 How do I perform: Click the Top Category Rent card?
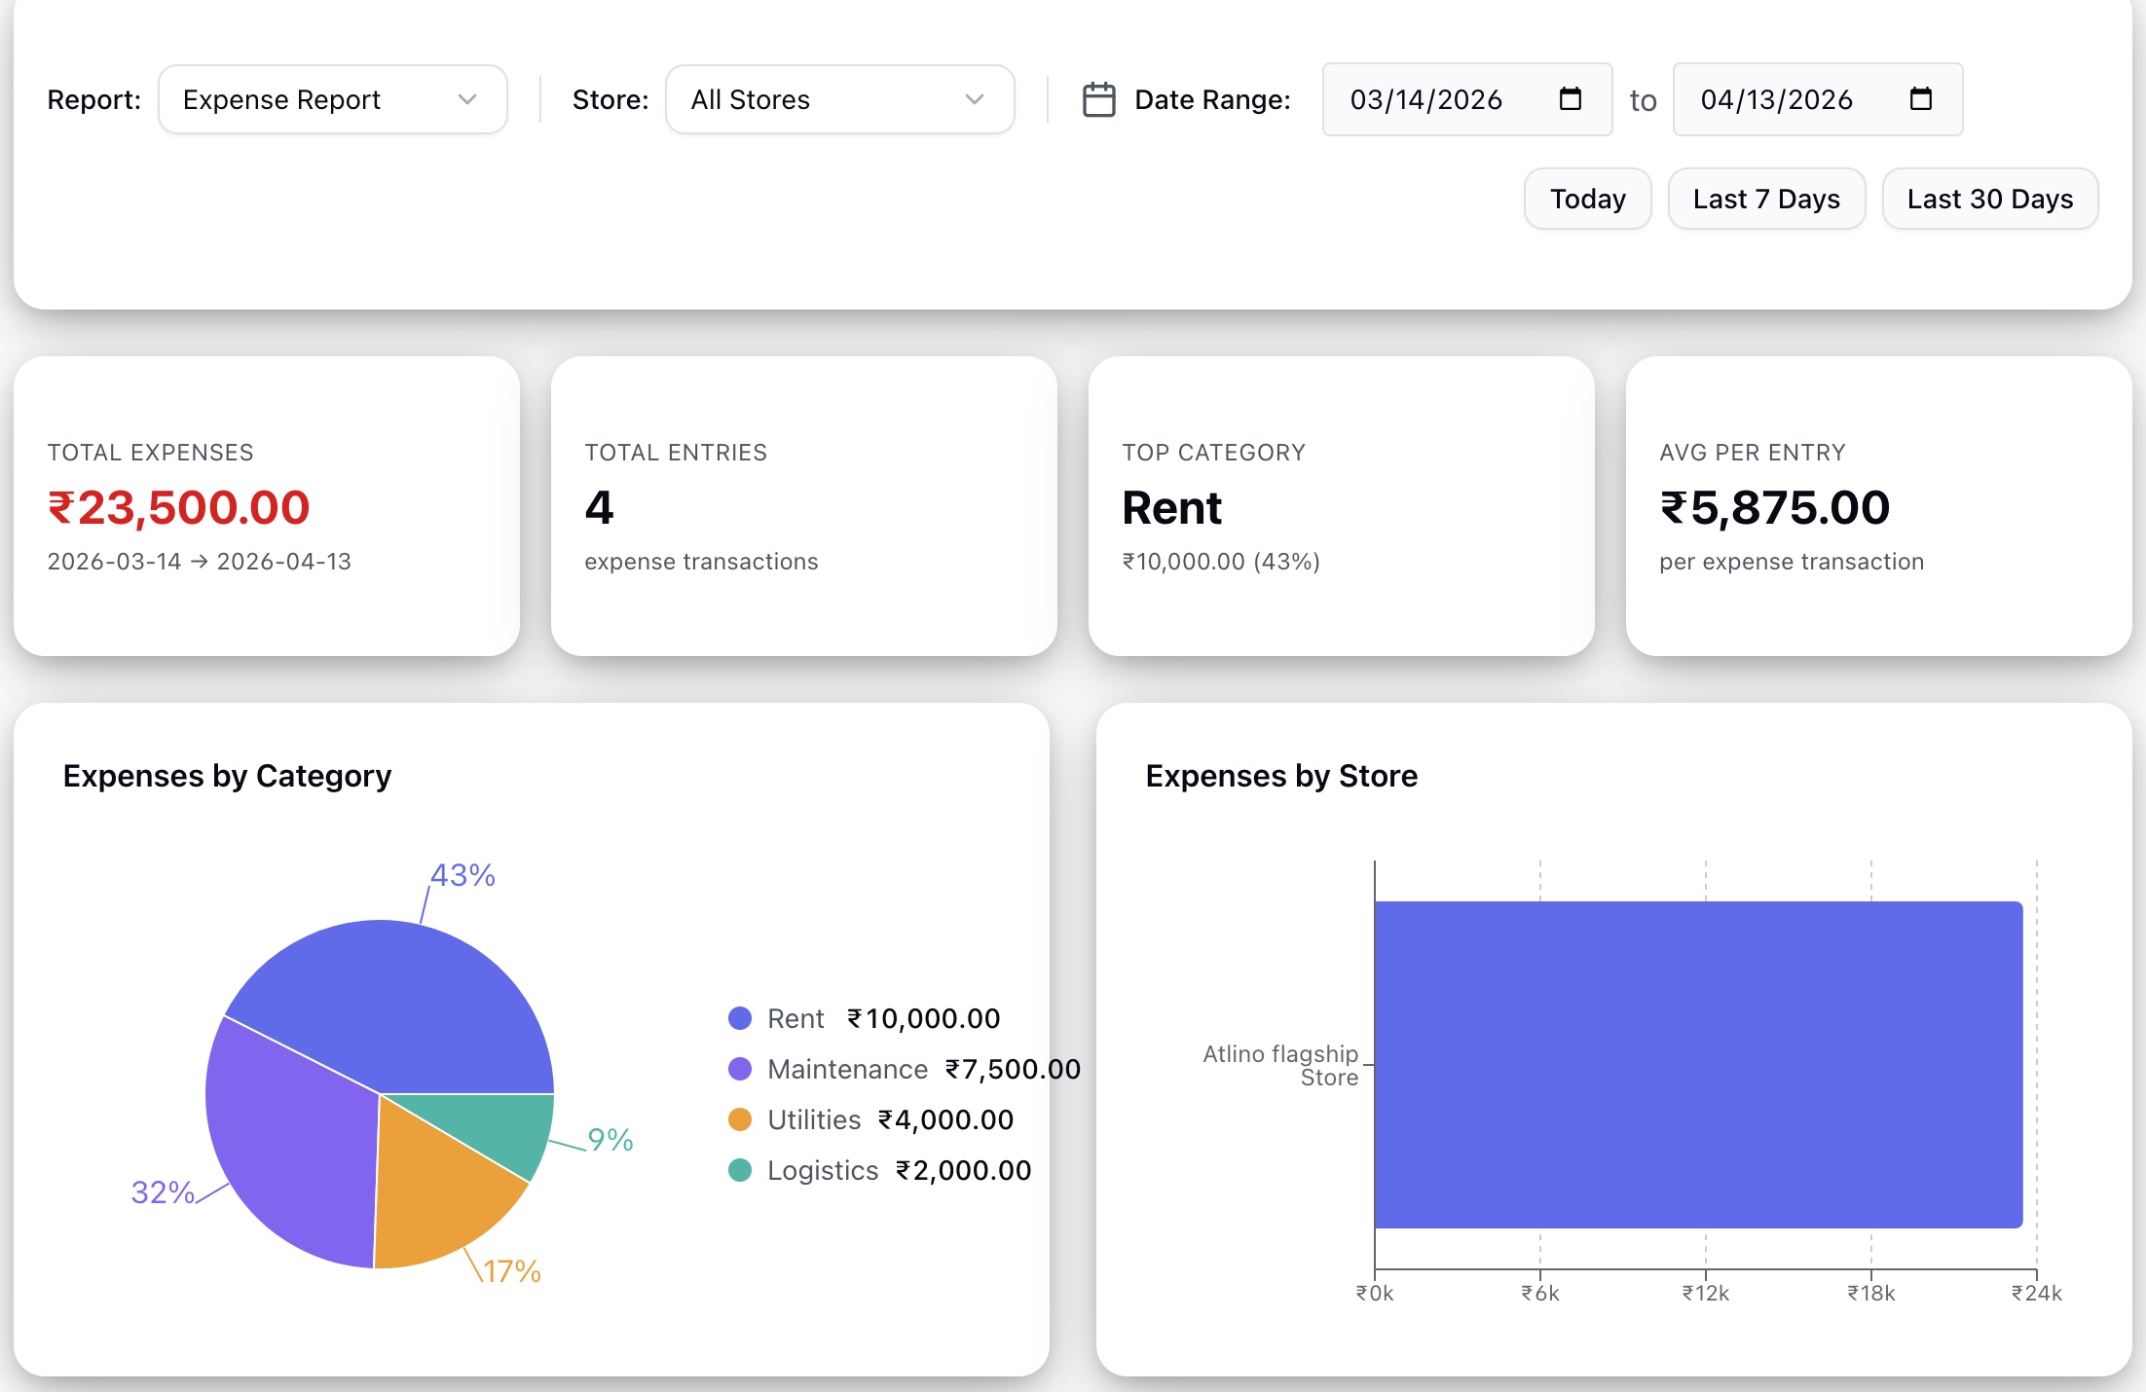(x=1342, y=506)
